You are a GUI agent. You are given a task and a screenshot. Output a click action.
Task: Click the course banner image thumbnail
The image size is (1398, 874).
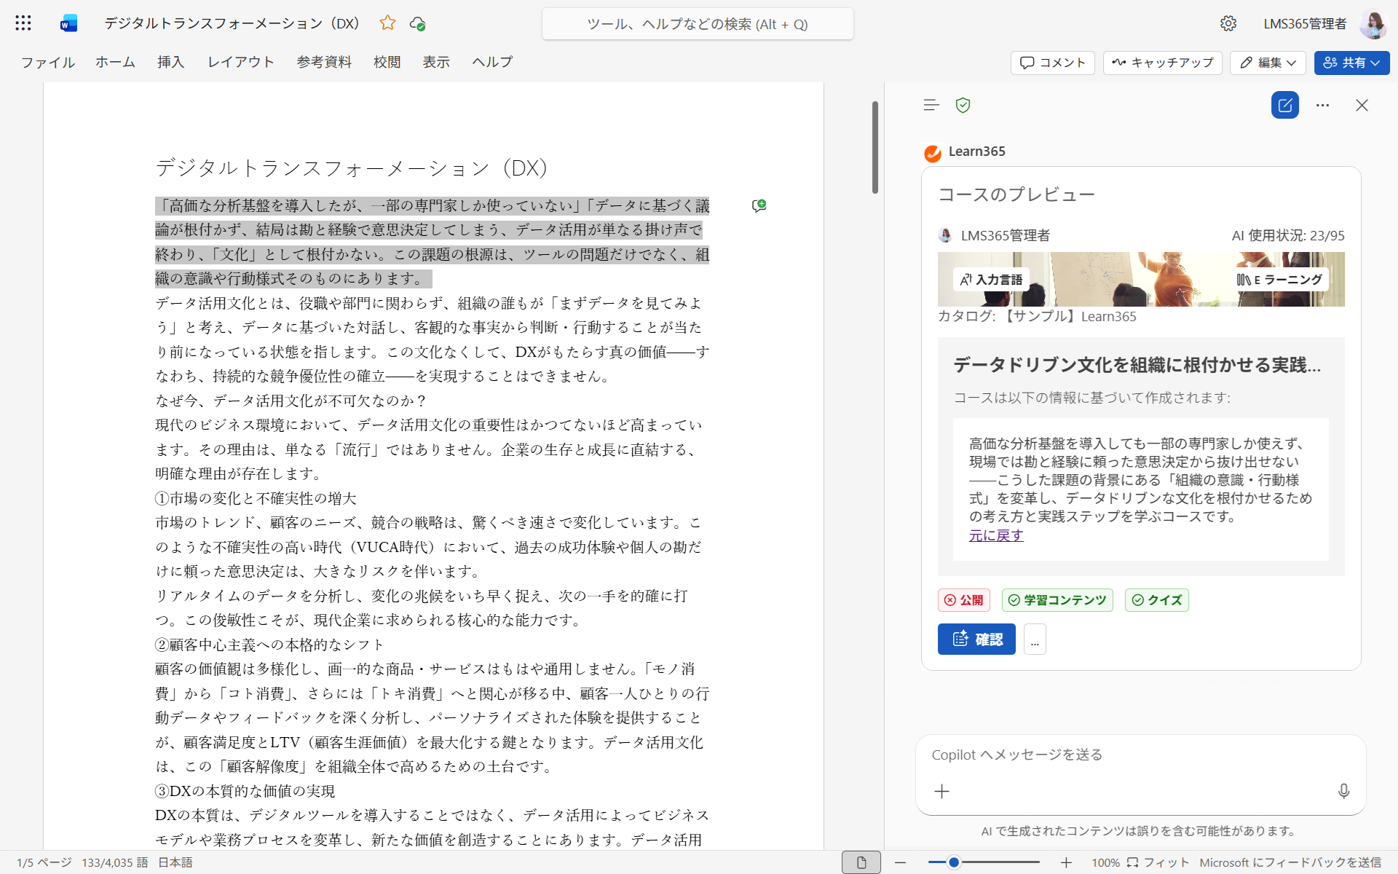click(x=1141, y=280)
